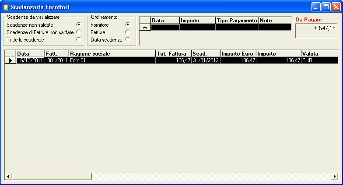Select the 'Scadenze non saldate' radio button
343x185 pixels.
79,24
